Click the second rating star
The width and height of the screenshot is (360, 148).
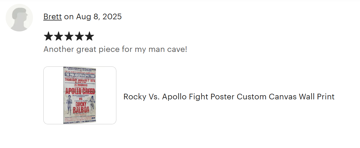(x=58, y=37)
